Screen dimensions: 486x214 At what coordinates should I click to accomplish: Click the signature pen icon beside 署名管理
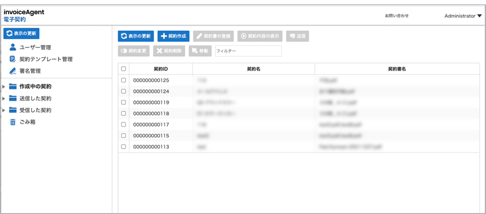click(13, 71)
